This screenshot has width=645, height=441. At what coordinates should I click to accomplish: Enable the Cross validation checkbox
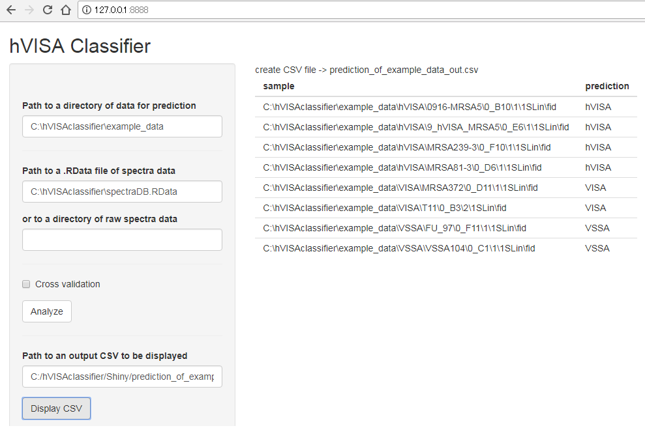coord(26,284)
